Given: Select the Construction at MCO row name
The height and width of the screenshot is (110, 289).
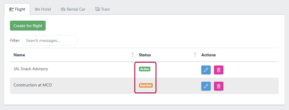Looking at the screenshot, I should tap(33, 85).
